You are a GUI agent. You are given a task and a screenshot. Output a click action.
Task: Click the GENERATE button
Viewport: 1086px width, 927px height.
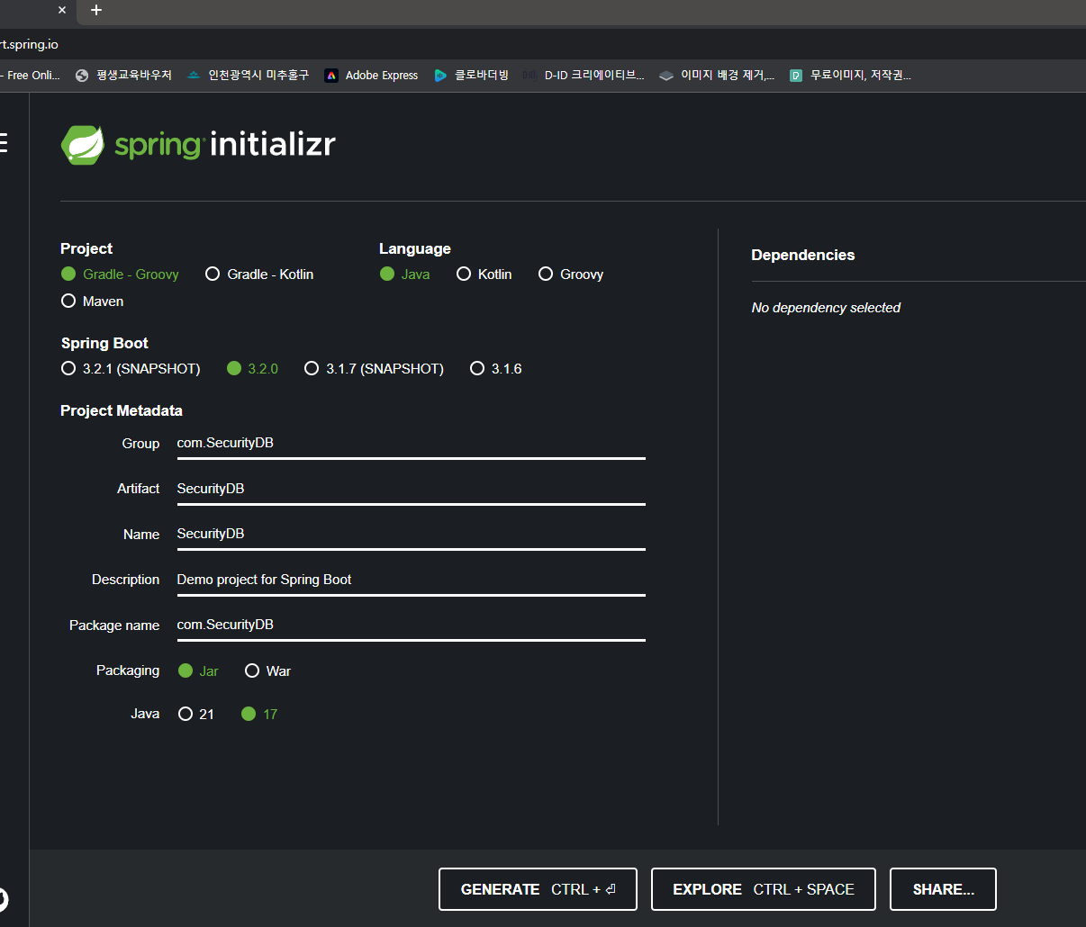coord(538,889)
